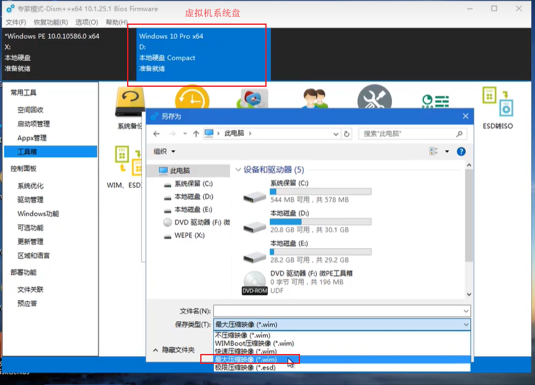
Task: Click 隐藏文件夹 to hide folders
Action: click(174, 350)
